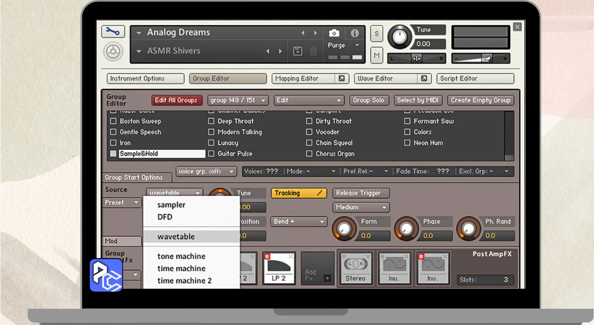Choose tone machine from source menu

pyautogui.click(x=181, y=256)
